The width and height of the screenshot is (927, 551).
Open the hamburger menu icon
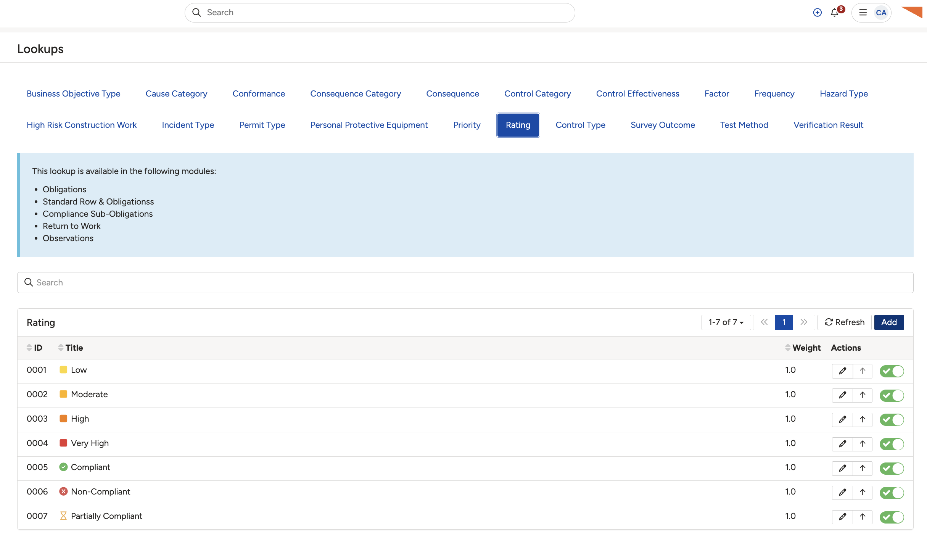tap(863, 13)
